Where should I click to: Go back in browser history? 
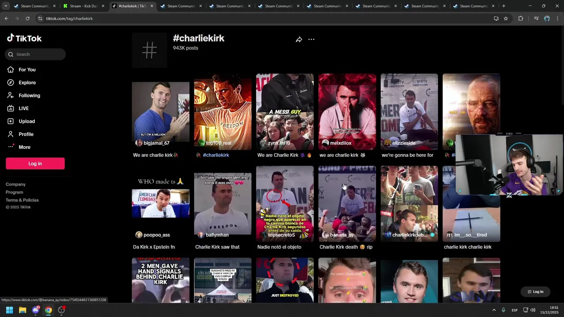(x=6, y=18)
